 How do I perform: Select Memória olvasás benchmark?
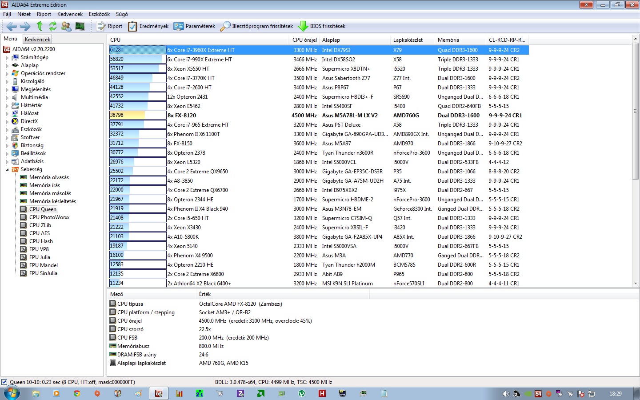pyautogui.click(x=49, y=177)
